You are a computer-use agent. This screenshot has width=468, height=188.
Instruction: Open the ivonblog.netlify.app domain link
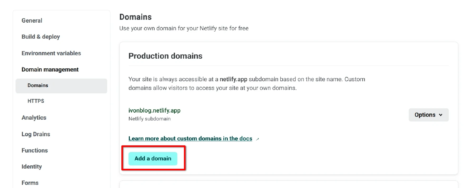pyautogui.click(x=154, y=110)
